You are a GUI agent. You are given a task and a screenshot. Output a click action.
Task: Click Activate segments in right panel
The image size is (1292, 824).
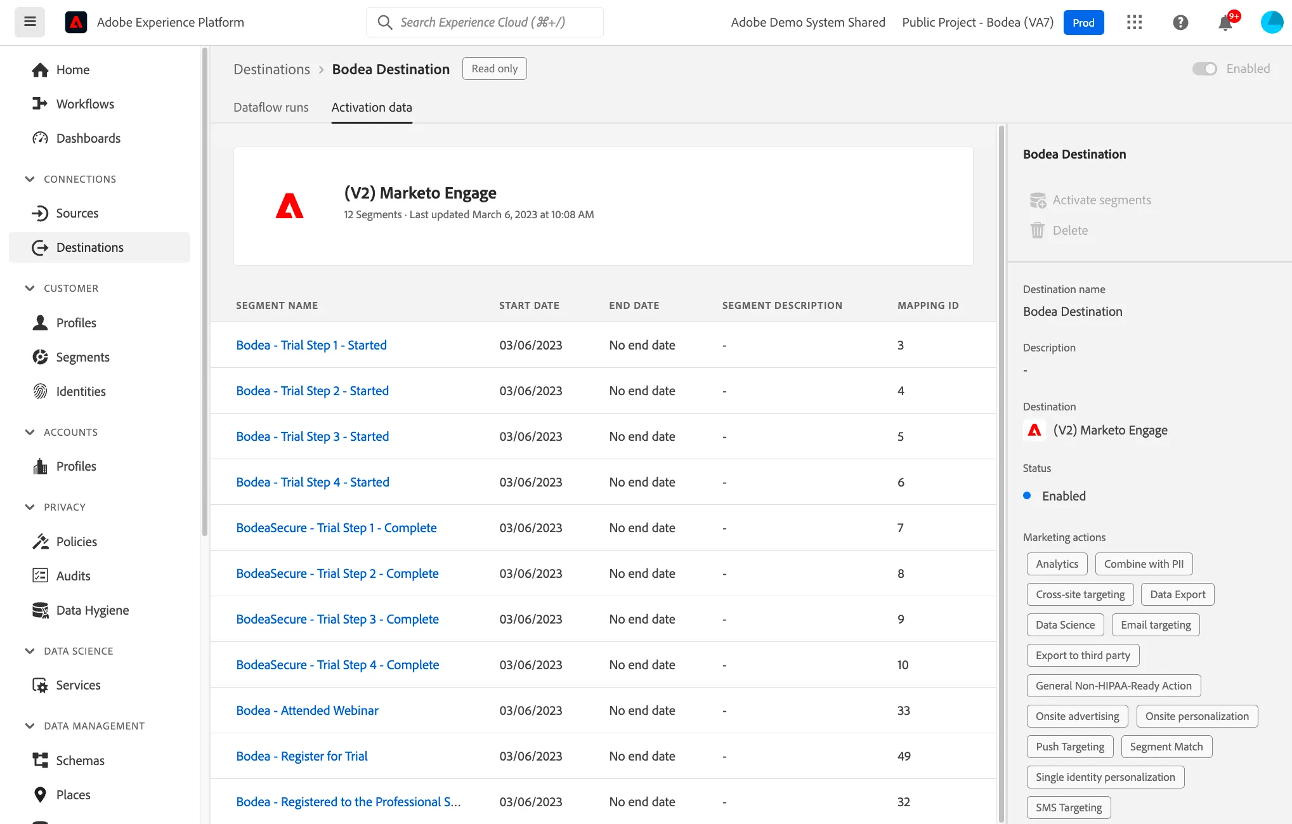coord(1090,200)
